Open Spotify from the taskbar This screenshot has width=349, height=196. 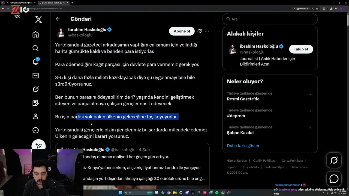217,193
